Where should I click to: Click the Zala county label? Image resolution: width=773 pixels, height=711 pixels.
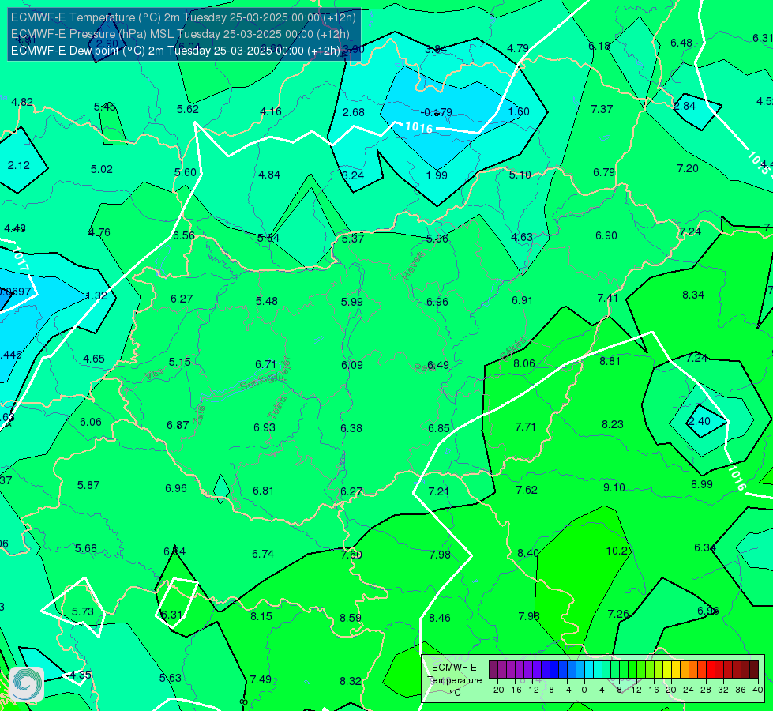200,416
